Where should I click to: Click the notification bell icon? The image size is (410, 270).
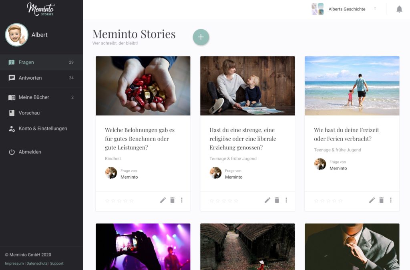399,9
